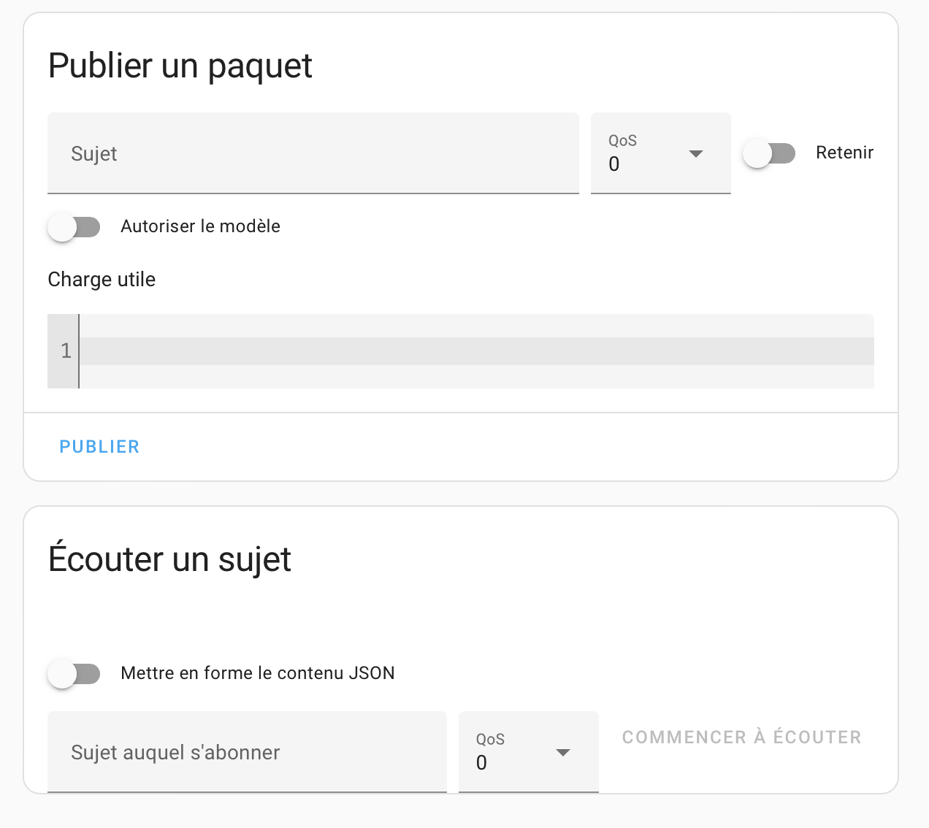Select QoS value 0 in Publier un paquet

pos(614,164)
